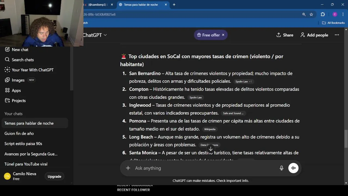The width and height of the screenshot is (348, 196).
Task: Open a new browser tab
Action: pos(174,5)
